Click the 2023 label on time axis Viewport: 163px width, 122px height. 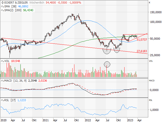pyautogui.click(x=130, y=120)
